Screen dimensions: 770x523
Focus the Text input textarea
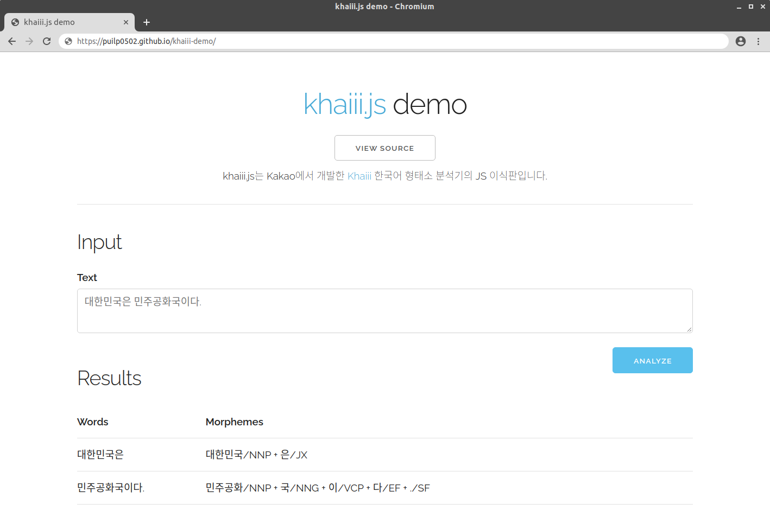coord(385,311)
